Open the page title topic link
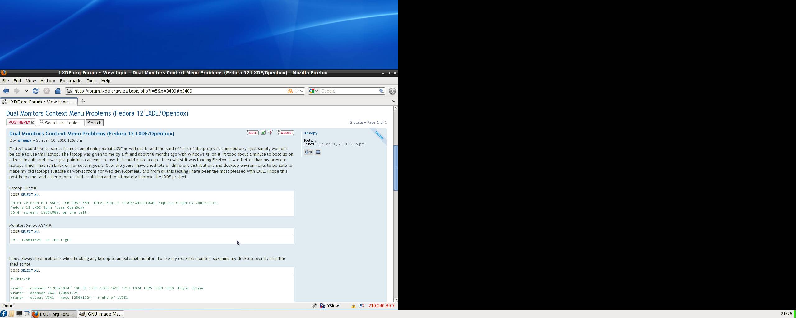Viewport: 796px width, 318px height. (97, 113)
